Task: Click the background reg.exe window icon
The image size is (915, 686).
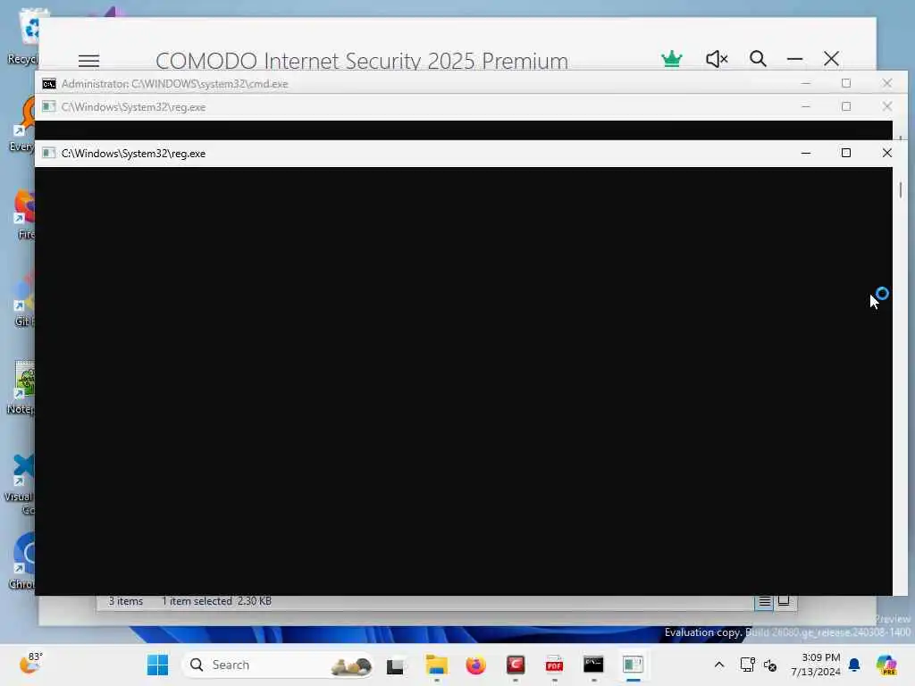Action: coord(49,107)
